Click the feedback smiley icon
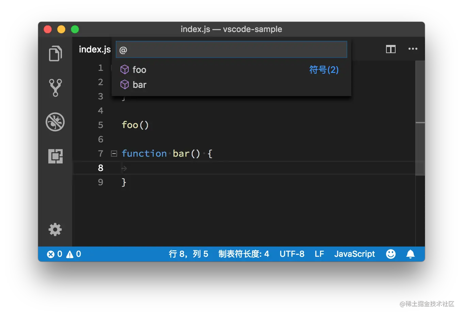 click(x=391, y=254)
